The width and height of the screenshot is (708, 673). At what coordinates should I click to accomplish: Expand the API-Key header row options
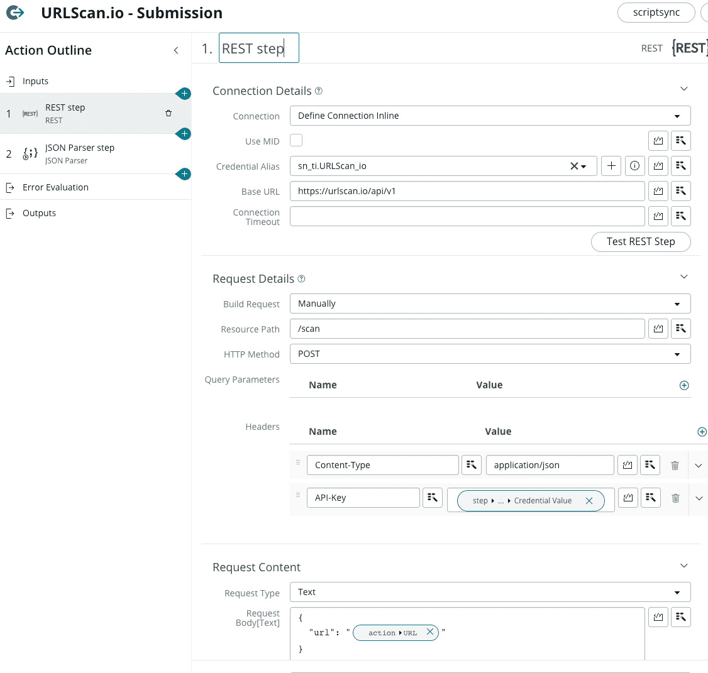pos(699,498)
